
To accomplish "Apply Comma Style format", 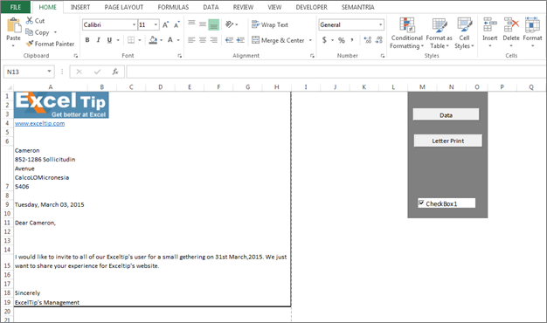I will pyautogui.click(x=352, y=40).
